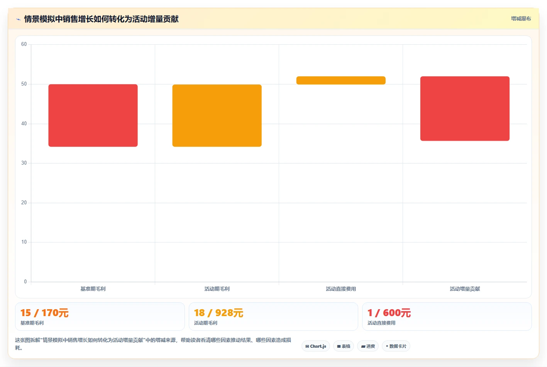Open the 15 / 170元 data card

[100, 316]
